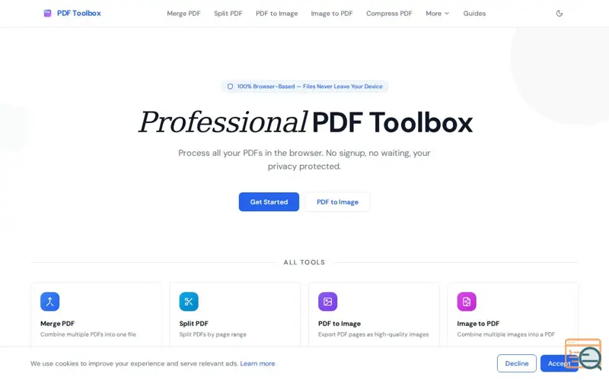The image size is (609, 380).
Task: Click 'Combine multiple images into a PDF' text
Action: 505,334
